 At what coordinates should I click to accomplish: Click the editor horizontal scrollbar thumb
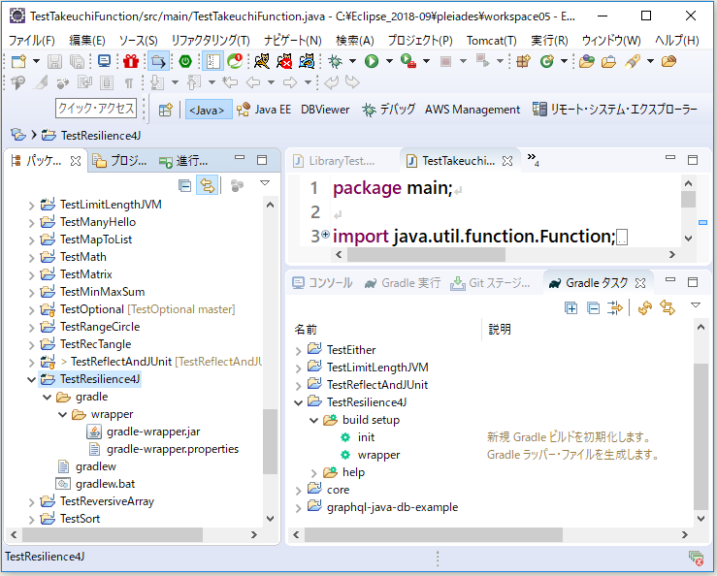(426, 255)
